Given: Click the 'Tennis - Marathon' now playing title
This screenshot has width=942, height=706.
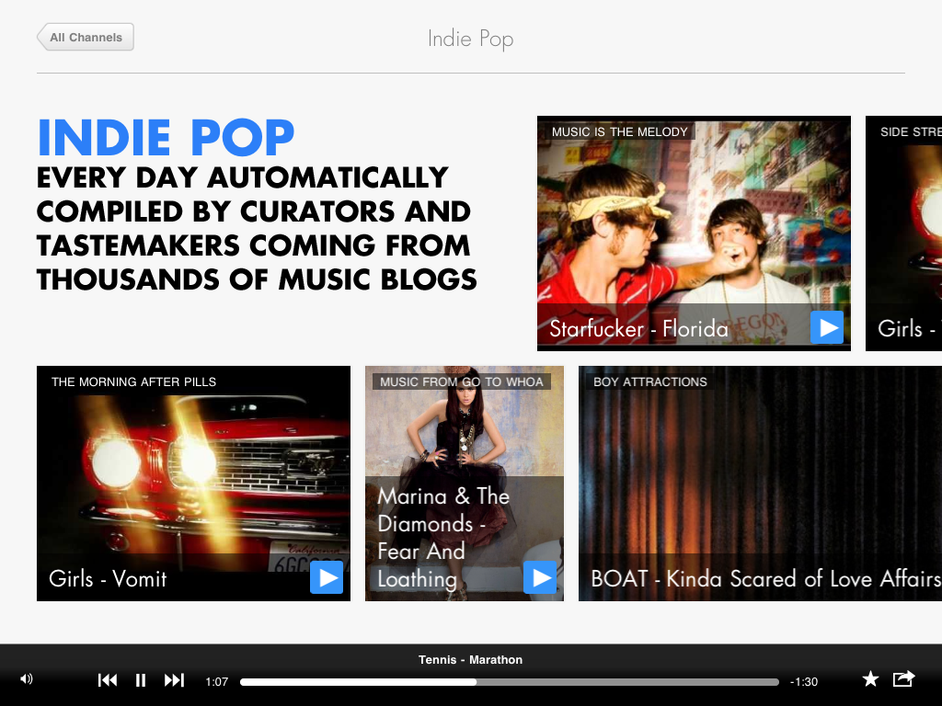Looking at the screenshot, I should click(x=470, y=660).
